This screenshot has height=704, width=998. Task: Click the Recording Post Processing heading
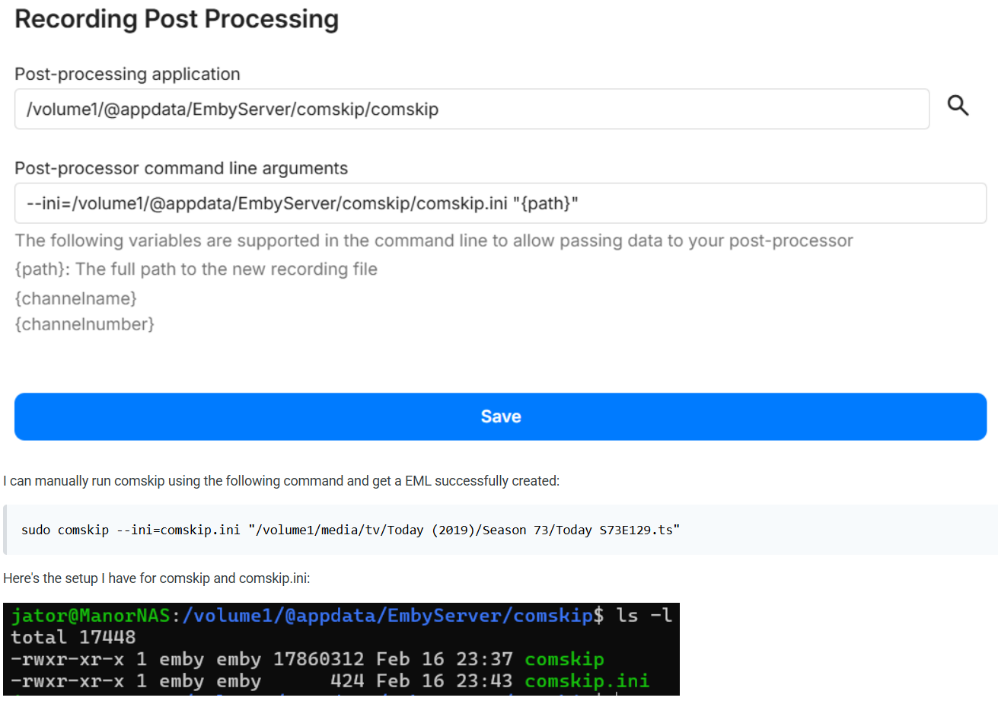point(177,19)
